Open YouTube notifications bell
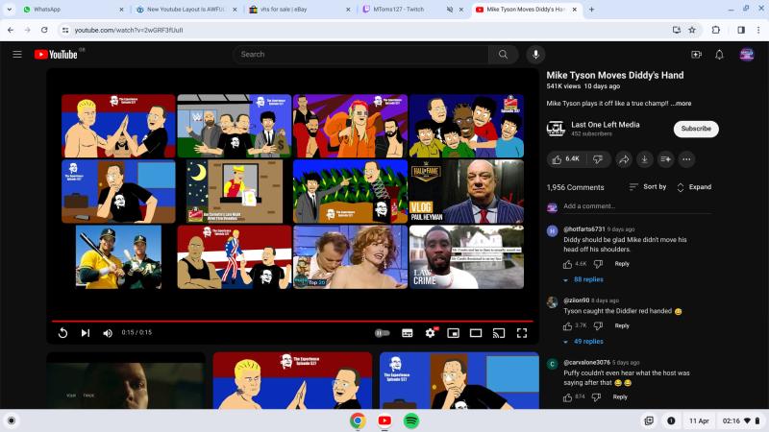 point(719,55)
